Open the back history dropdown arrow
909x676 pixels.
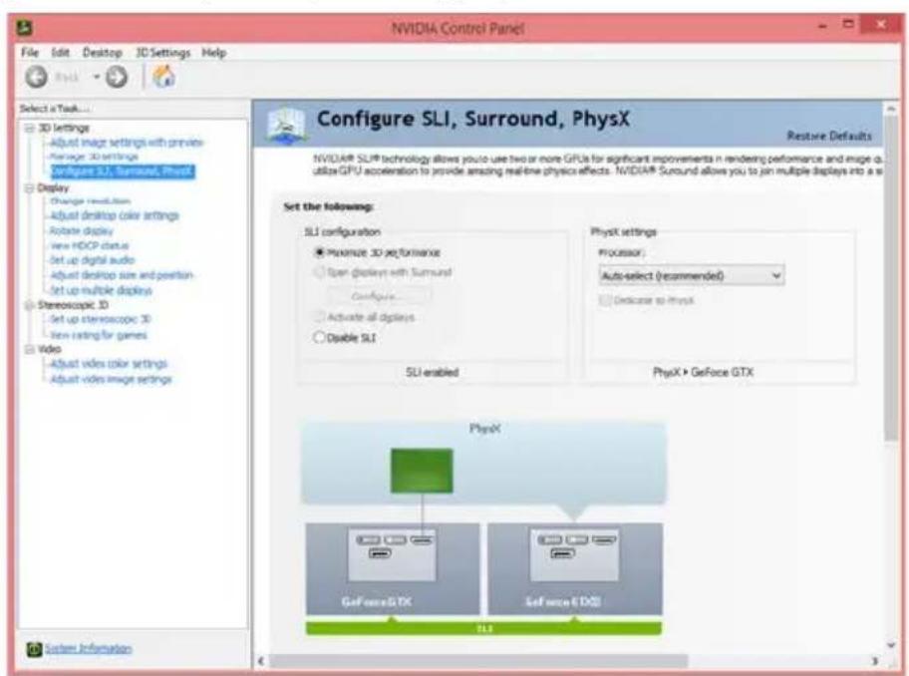pyautogui.click(x=97, y=77)
